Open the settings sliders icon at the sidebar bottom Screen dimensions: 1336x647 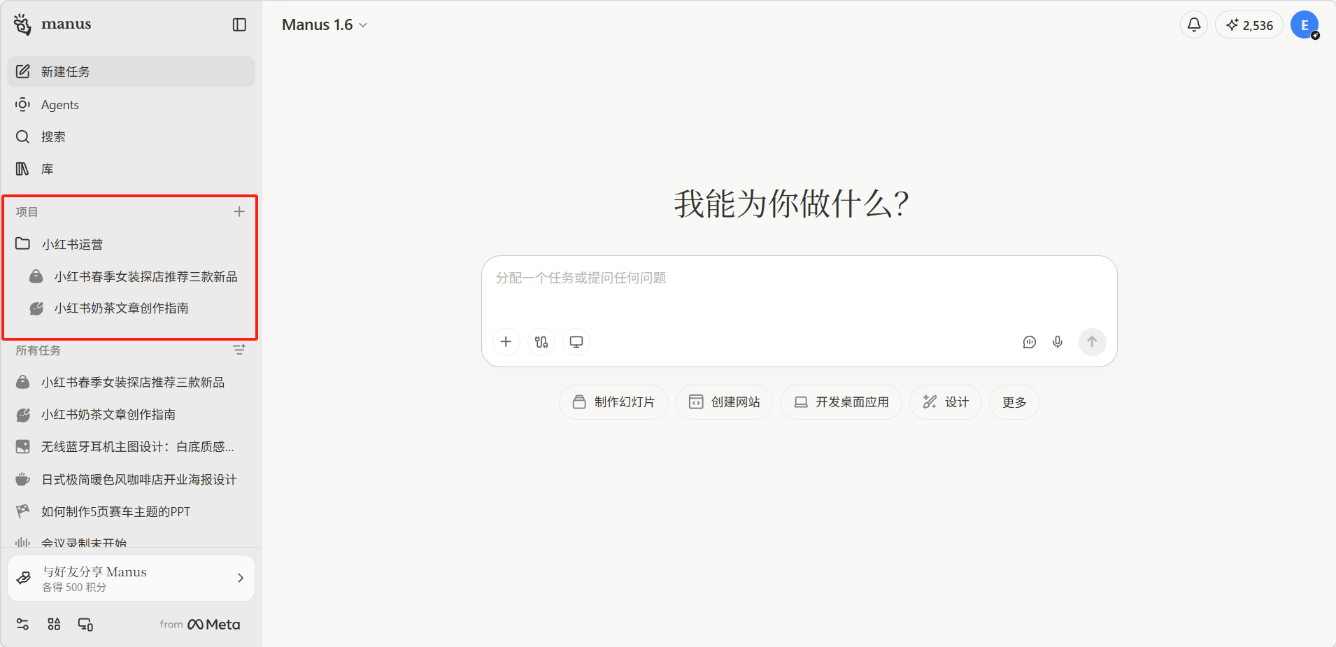(22, 625)
